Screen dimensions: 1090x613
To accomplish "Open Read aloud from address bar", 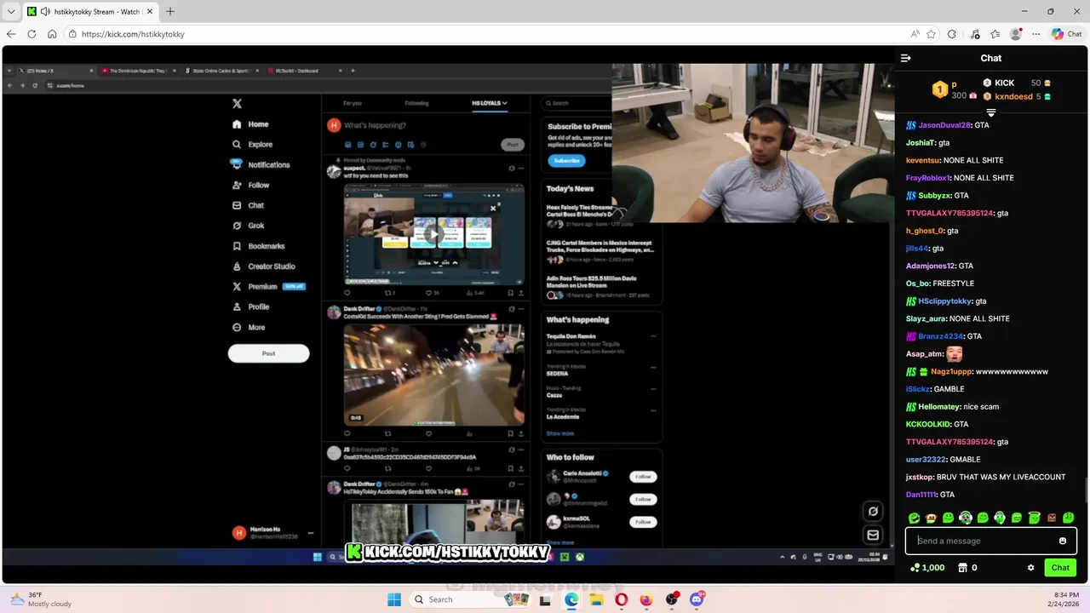I will pos(915,34).
